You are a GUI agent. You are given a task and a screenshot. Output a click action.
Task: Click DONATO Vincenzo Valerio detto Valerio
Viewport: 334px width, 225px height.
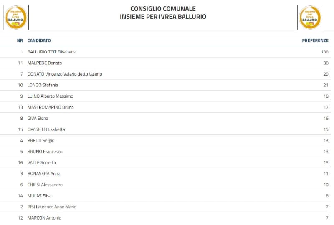pyautogui.click(x=64, y=74)
